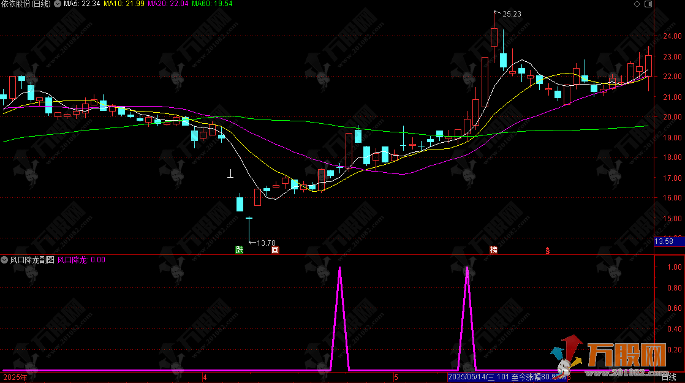The height and width of the screenshot is (383, 685).
Task: Click the 榜 event marker icon
Action: [x=493, y=249]
